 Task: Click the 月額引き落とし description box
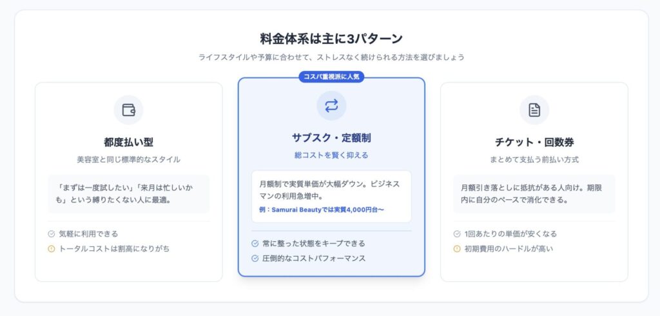coord(534,193)
